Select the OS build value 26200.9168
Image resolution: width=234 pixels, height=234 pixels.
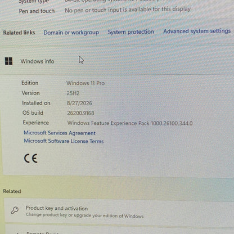pos(80,113)
